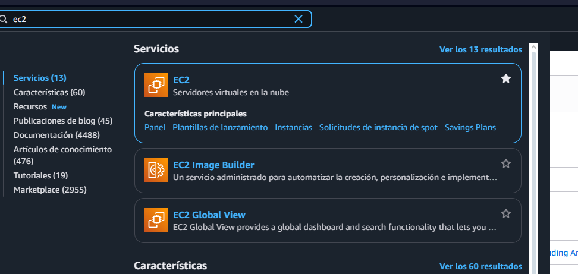Click the magnifier search icon

point(4,19)
